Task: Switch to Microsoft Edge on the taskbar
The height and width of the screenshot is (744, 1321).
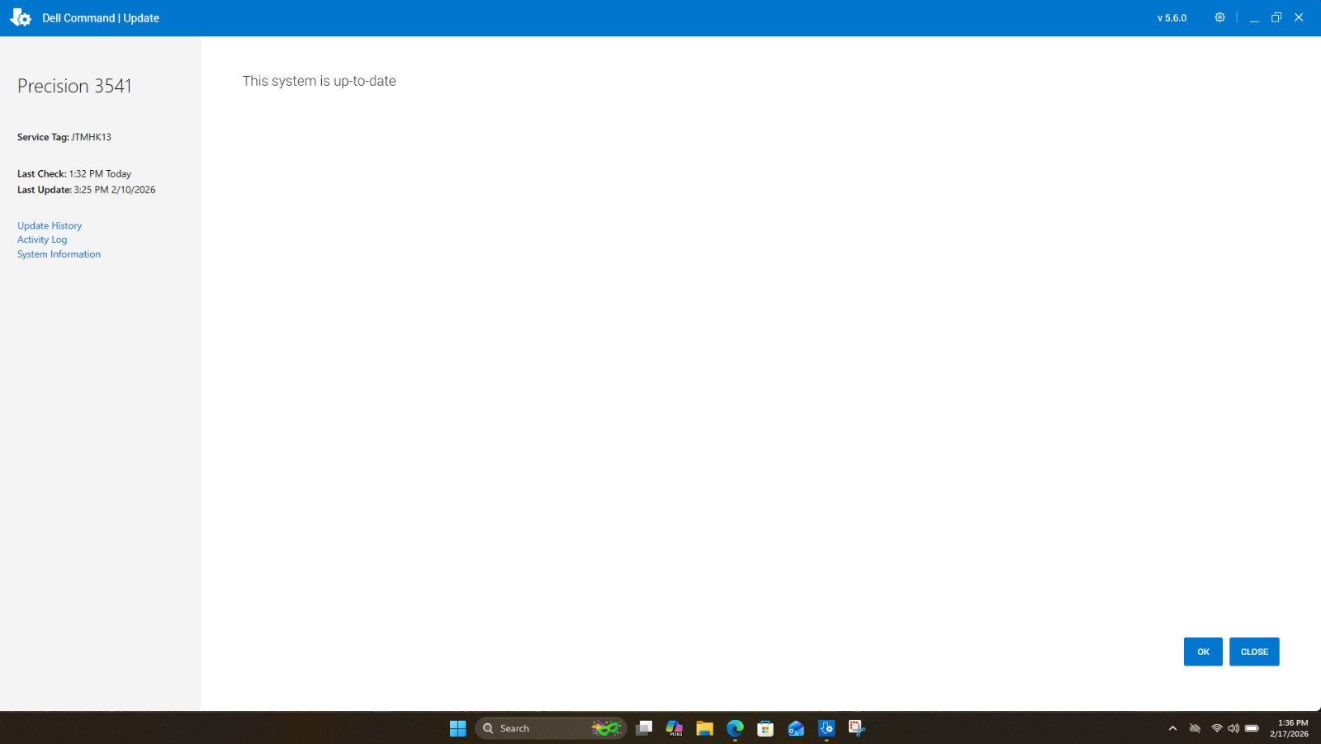Action: coord(735,728)
